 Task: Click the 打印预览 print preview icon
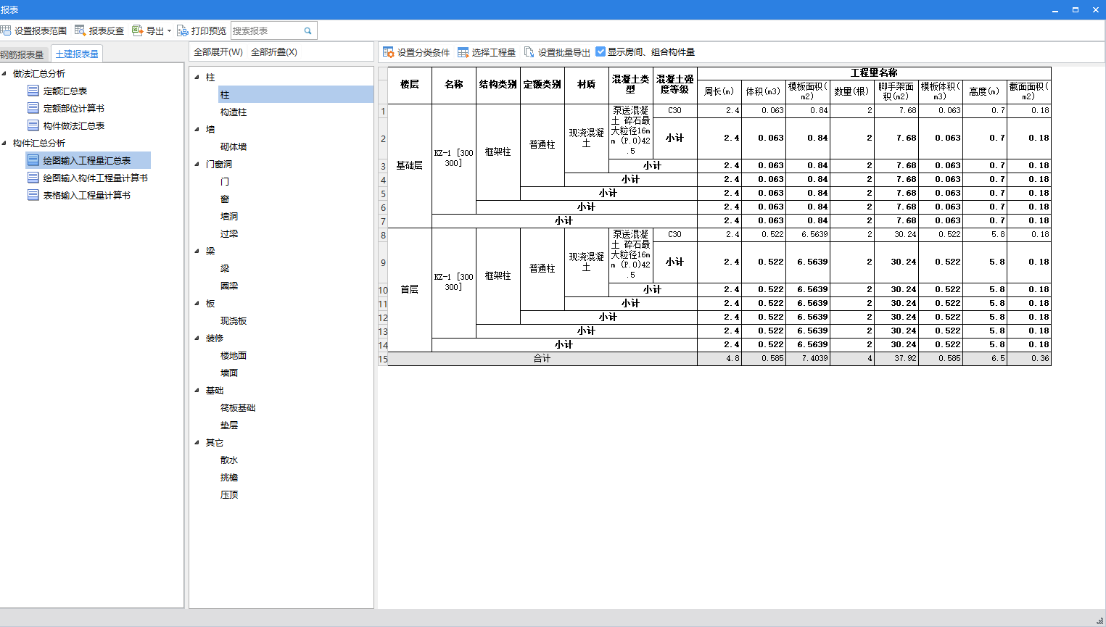click(183, 30)
